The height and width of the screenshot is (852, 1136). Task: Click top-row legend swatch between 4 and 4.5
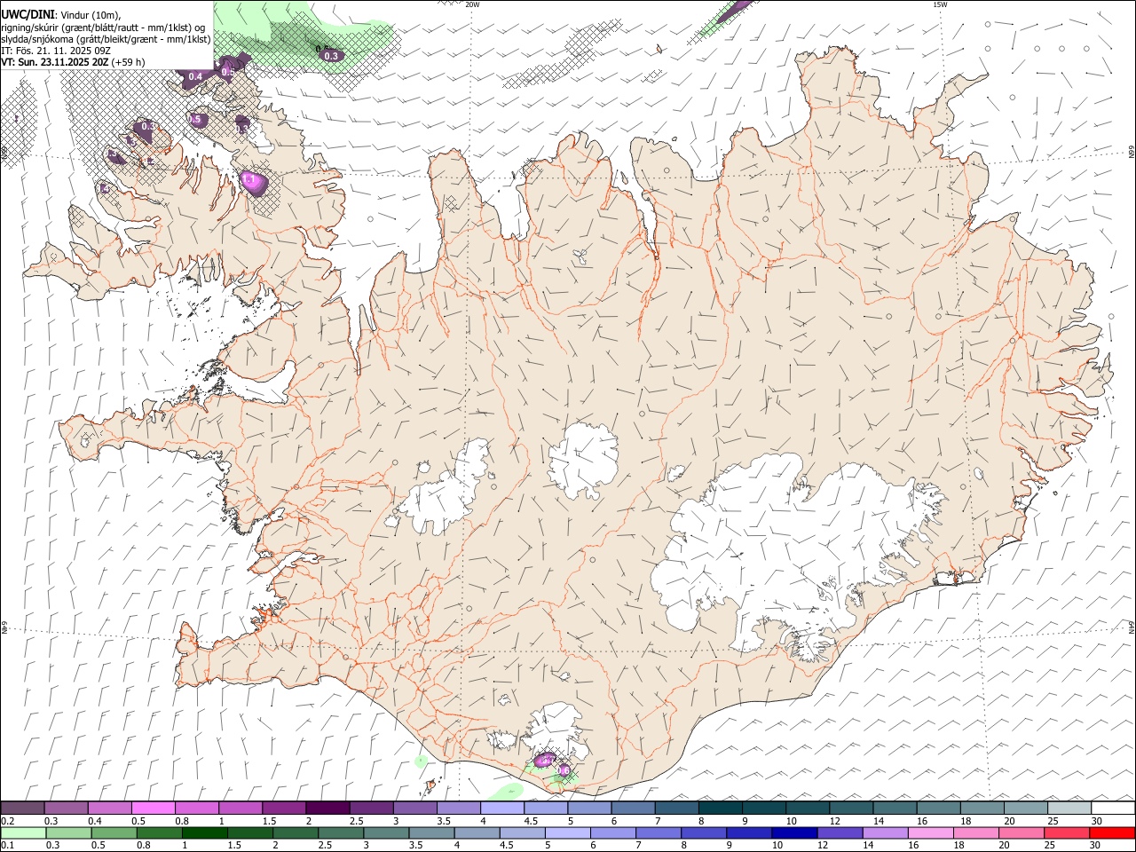pyautogui.click(x=501, y=808)
